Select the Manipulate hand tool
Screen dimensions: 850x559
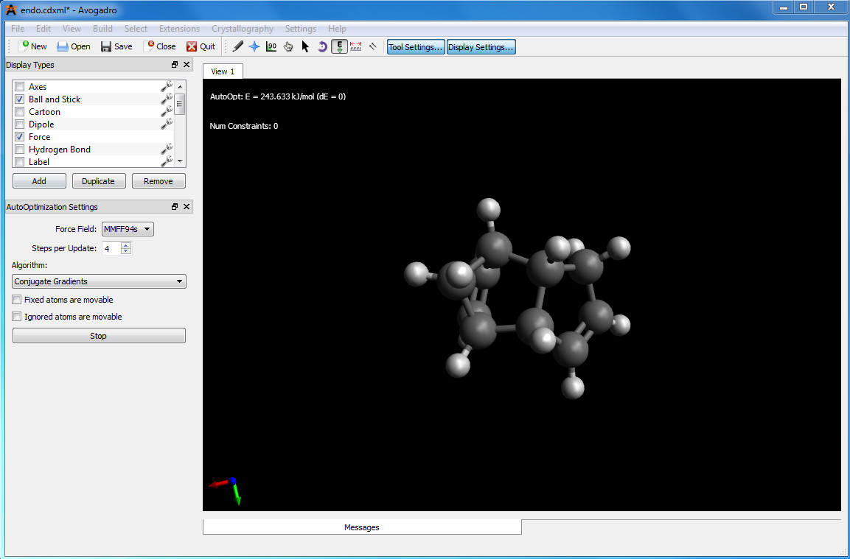click(x=288, y=46)
